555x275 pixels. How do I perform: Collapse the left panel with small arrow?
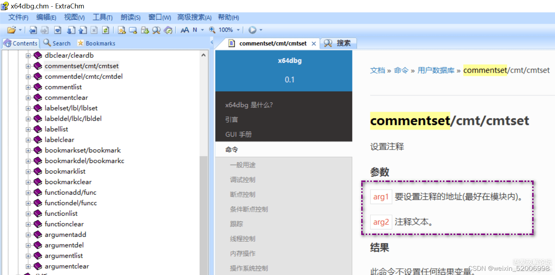pyautogui.click(x=211, y=42)
